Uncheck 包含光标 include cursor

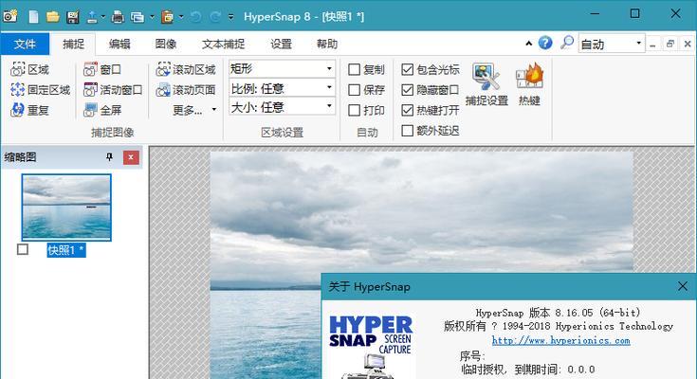click(x=407, y=69)
